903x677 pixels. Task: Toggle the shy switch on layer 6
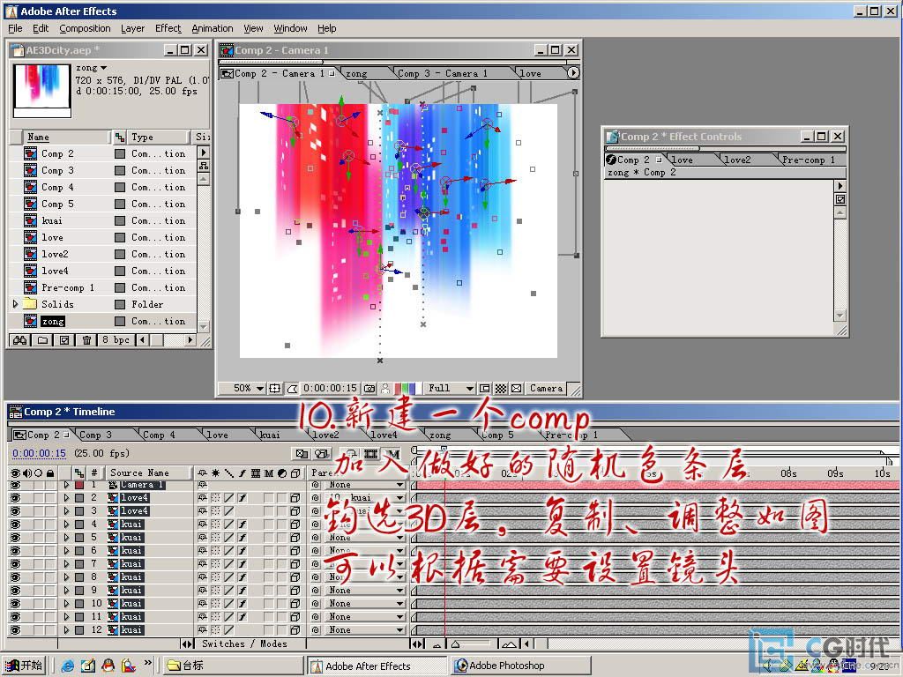[203, 551]
